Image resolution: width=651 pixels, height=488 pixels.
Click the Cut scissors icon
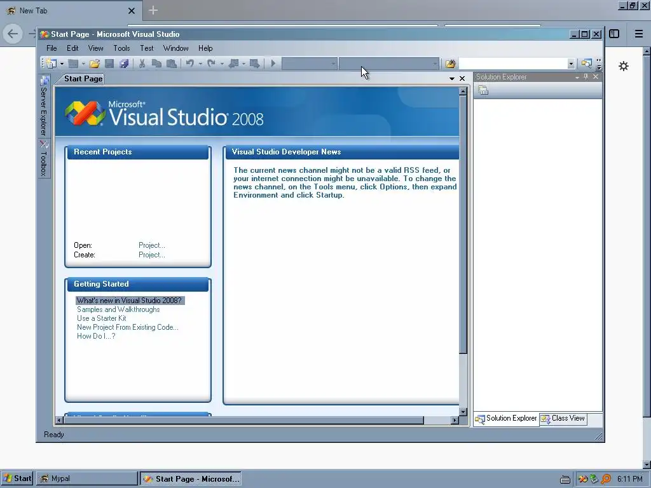click(x=142, y=64)
